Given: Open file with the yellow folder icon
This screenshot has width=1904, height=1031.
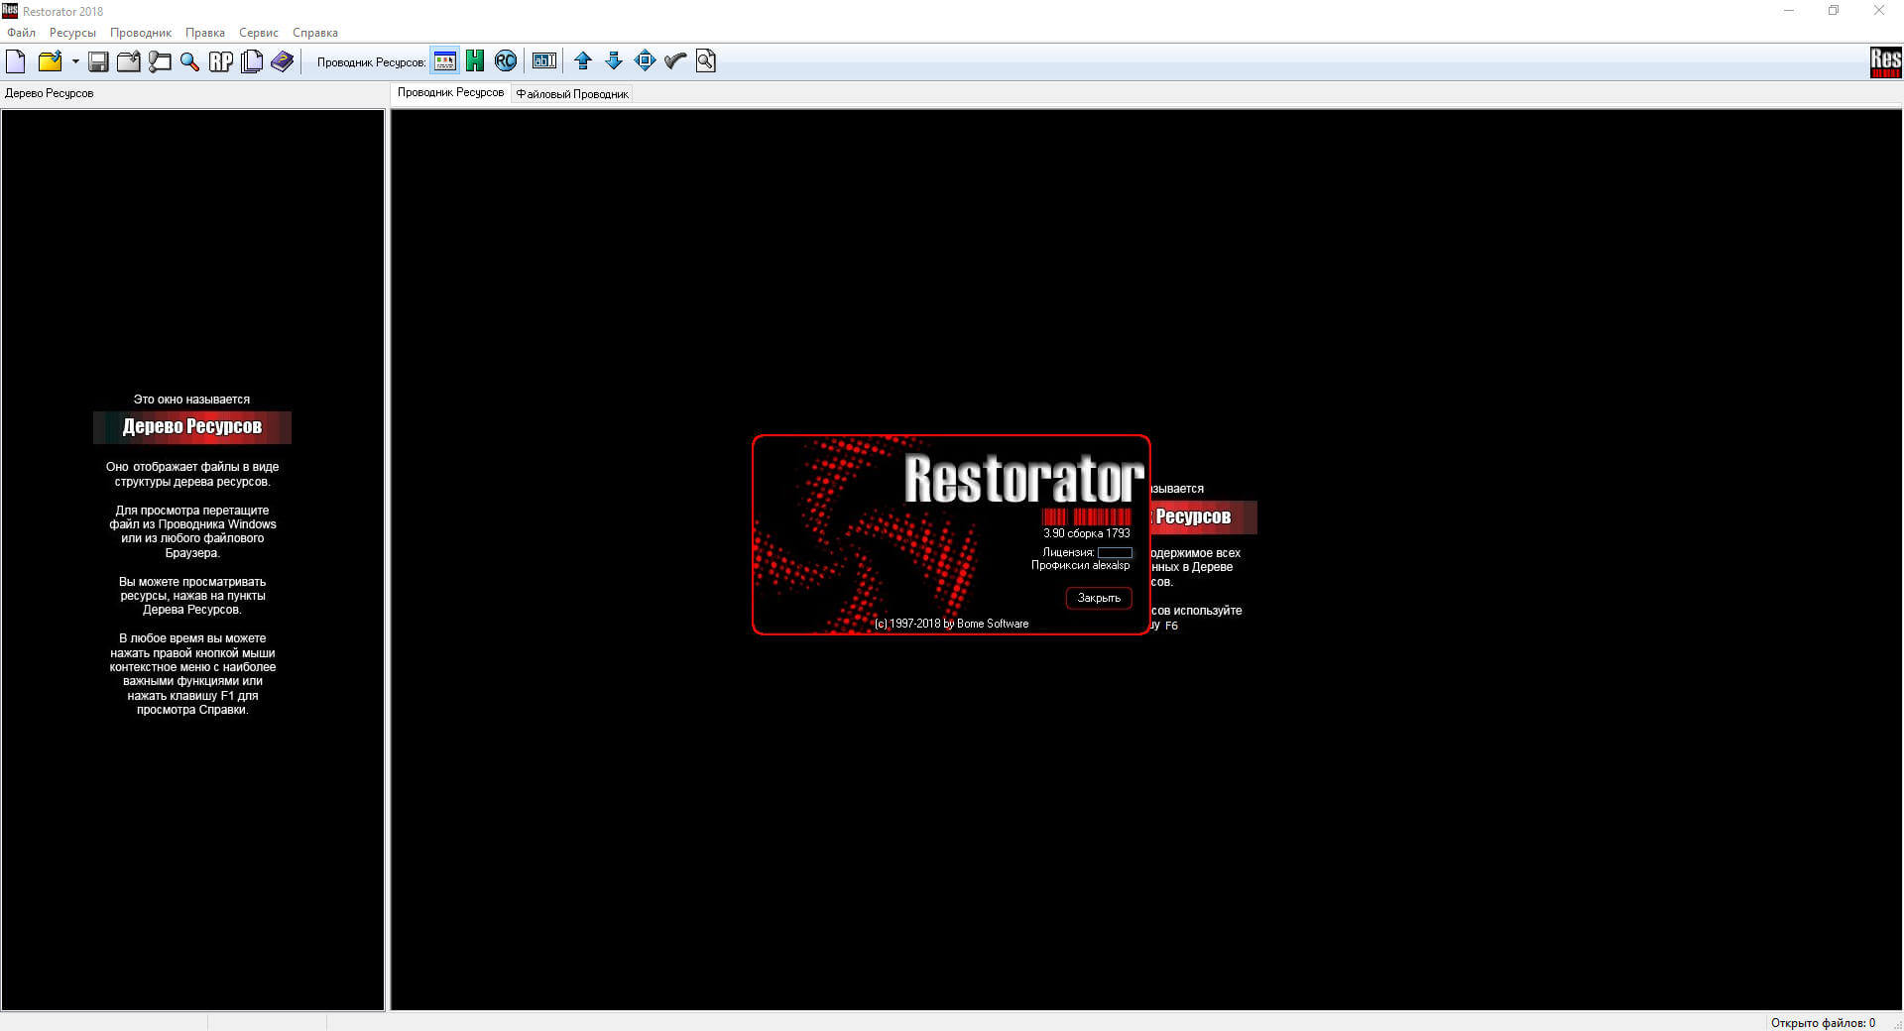Looking at the screenshot, I should pos(50,61).
